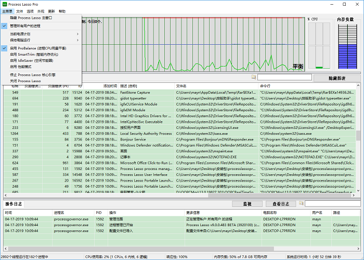Click the Process Lasso title bar app icon
Screen dimensions: 364x260
[x=4, y=4]
